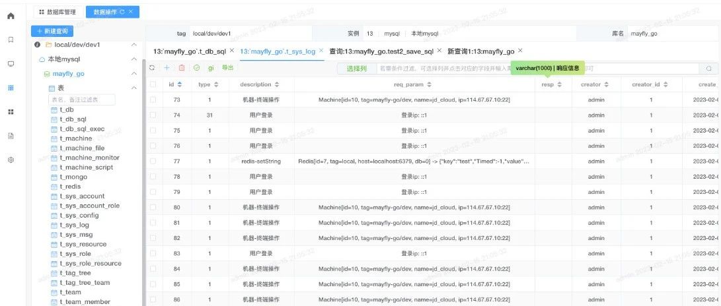
Task: Check the row with id 84
Action: pyautogui.click(x=153, y=269)
